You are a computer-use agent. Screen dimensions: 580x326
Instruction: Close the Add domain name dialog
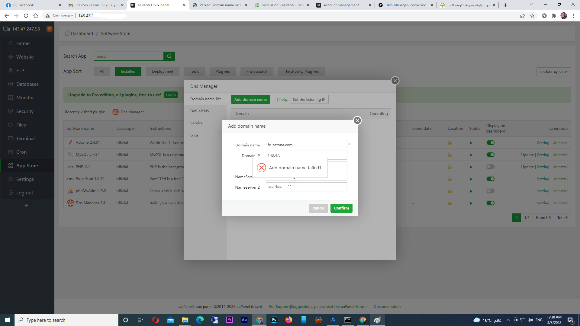point(357,120)
